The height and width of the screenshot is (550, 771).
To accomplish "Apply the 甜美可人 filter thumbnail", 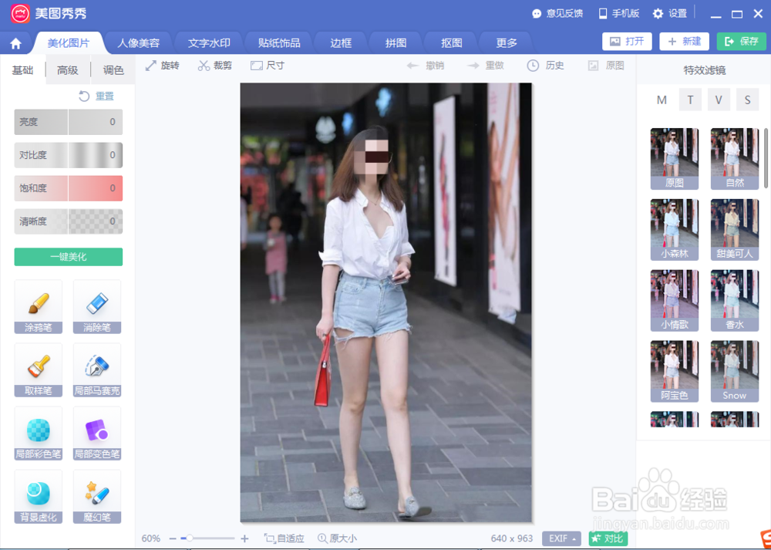I will click(x=735, y=230).
